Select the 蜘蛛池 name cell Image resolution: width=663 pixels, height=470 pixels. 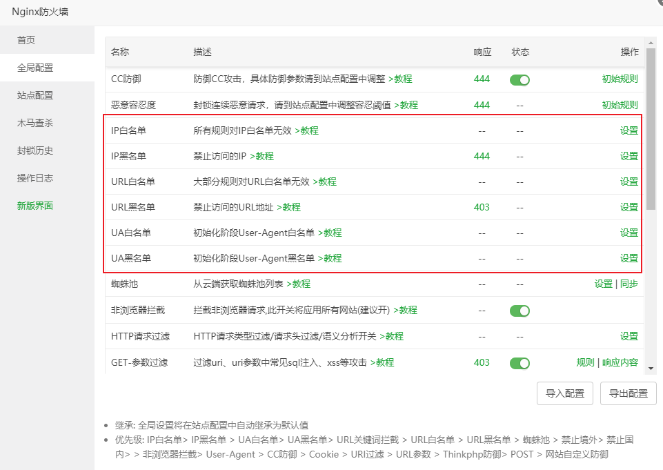[125, 284]
